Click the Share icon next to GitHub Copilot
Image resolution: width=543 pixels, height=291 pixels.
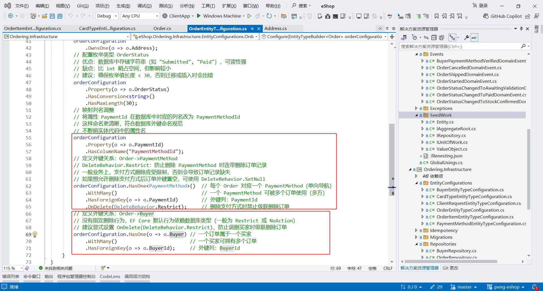point(527,16)
